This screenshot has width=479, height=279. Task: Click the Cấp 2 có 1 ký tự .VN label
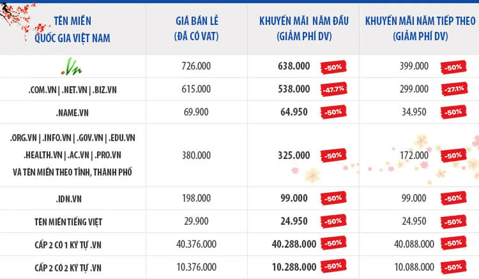point(68,245)
